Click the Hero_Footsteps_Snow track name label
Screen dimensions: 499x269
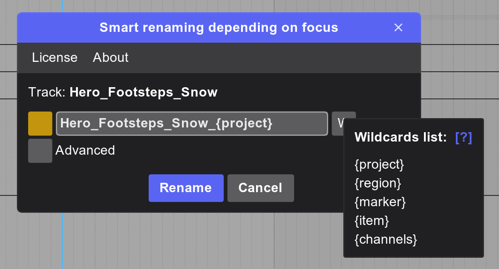(144, 92)
